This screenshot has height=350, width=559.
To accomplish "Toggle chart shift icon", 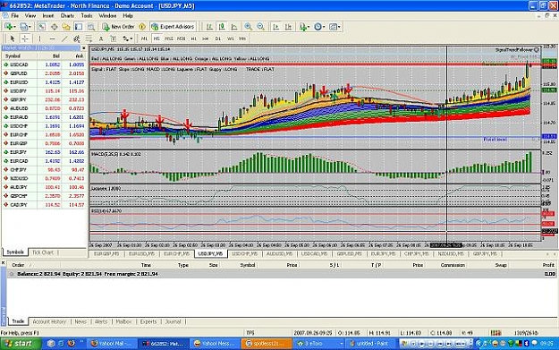I will (288, 26).
